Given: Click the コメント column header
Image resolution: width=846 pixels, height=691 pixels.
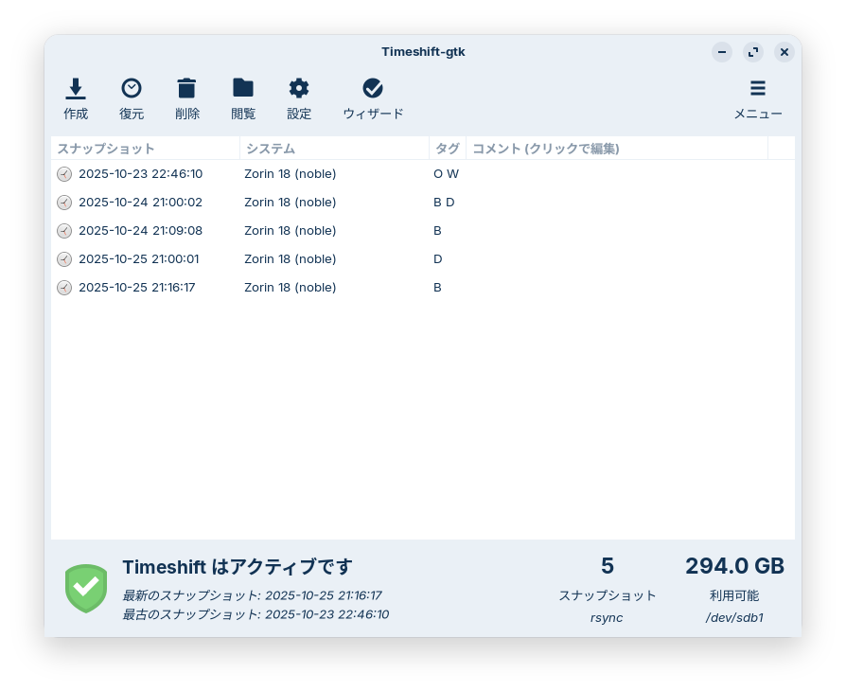Looking at the screenshot, I should click(615, 149).
